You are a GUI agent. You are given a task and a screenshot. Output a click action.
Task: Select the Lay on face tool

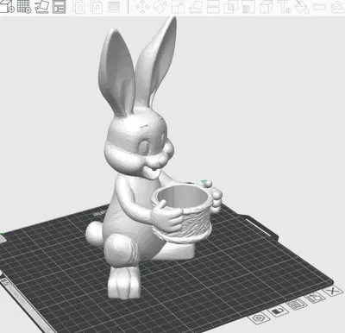[196, 7]
